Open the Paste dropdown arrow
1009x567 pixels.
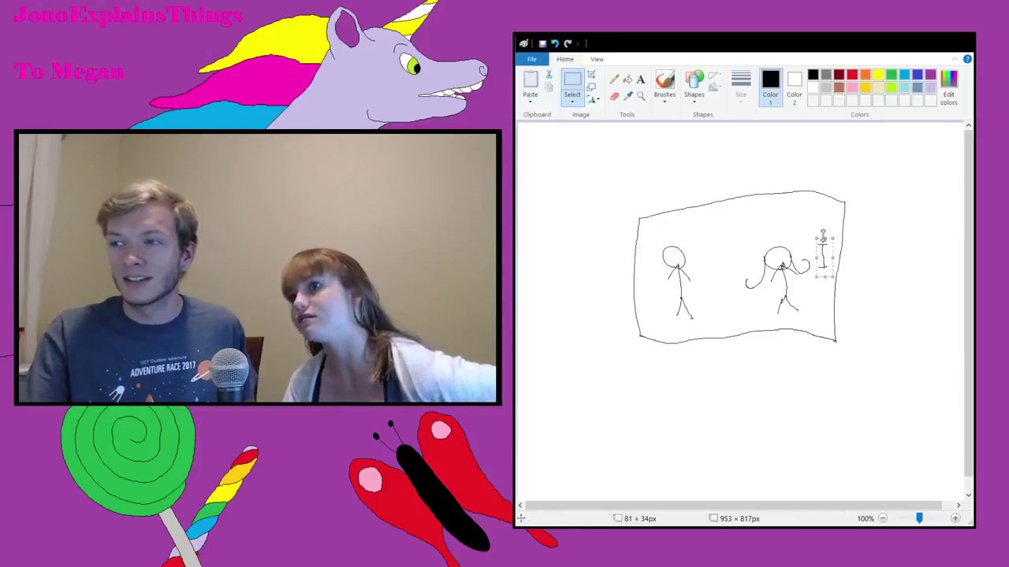coord(531,102)
